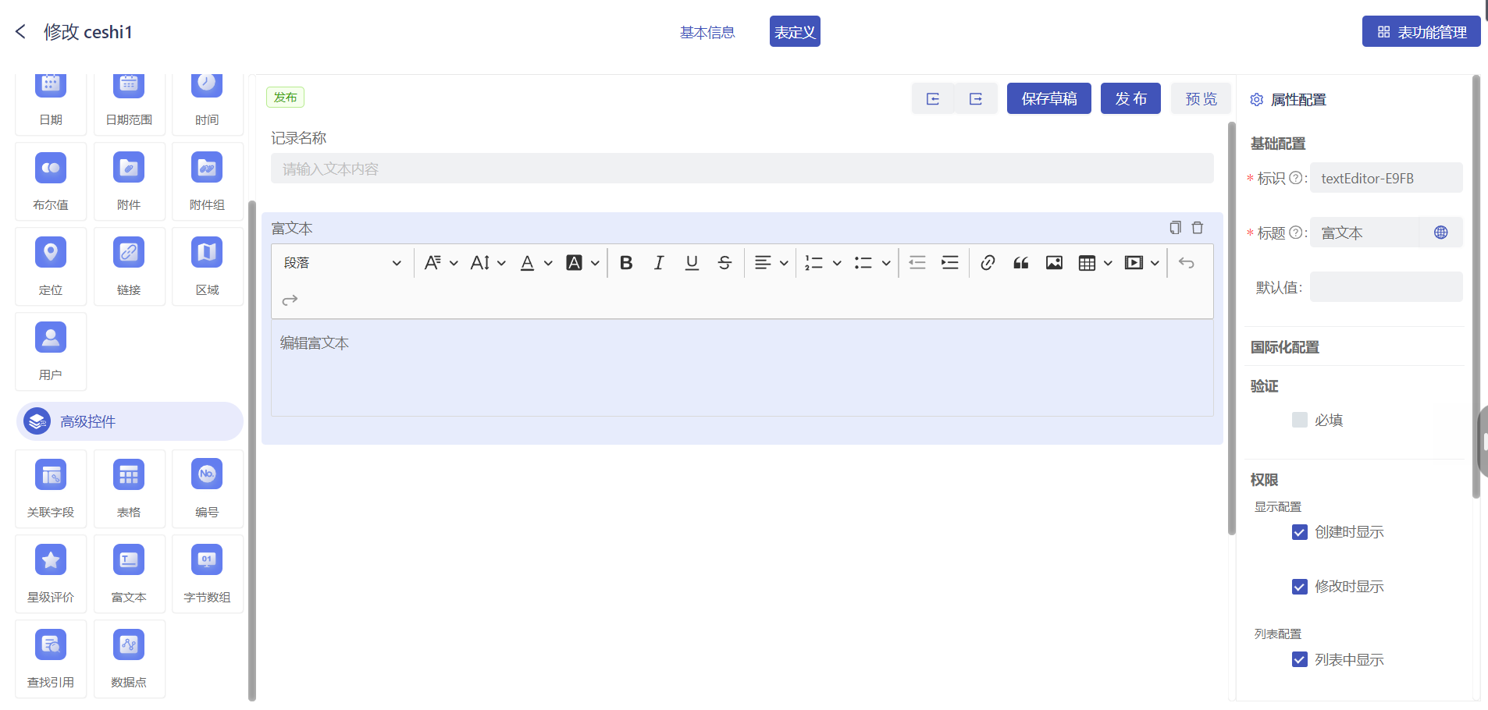Click the 发布 publish button

click(x=1130, y=98)
